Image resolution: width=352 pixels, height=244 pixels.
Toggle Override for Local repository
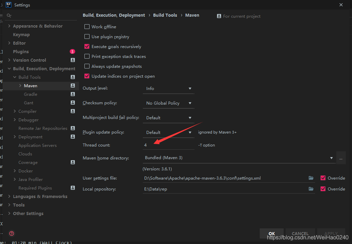323,189
